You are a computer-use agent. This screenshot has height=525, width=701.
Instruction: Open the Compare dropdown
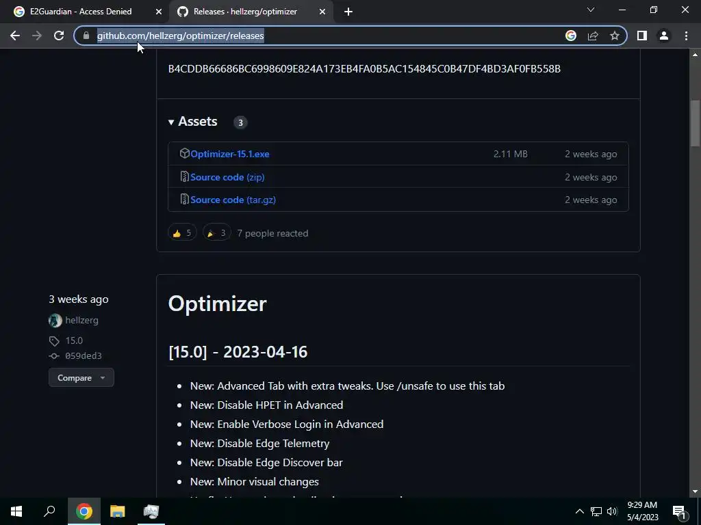tap(81, 377)
